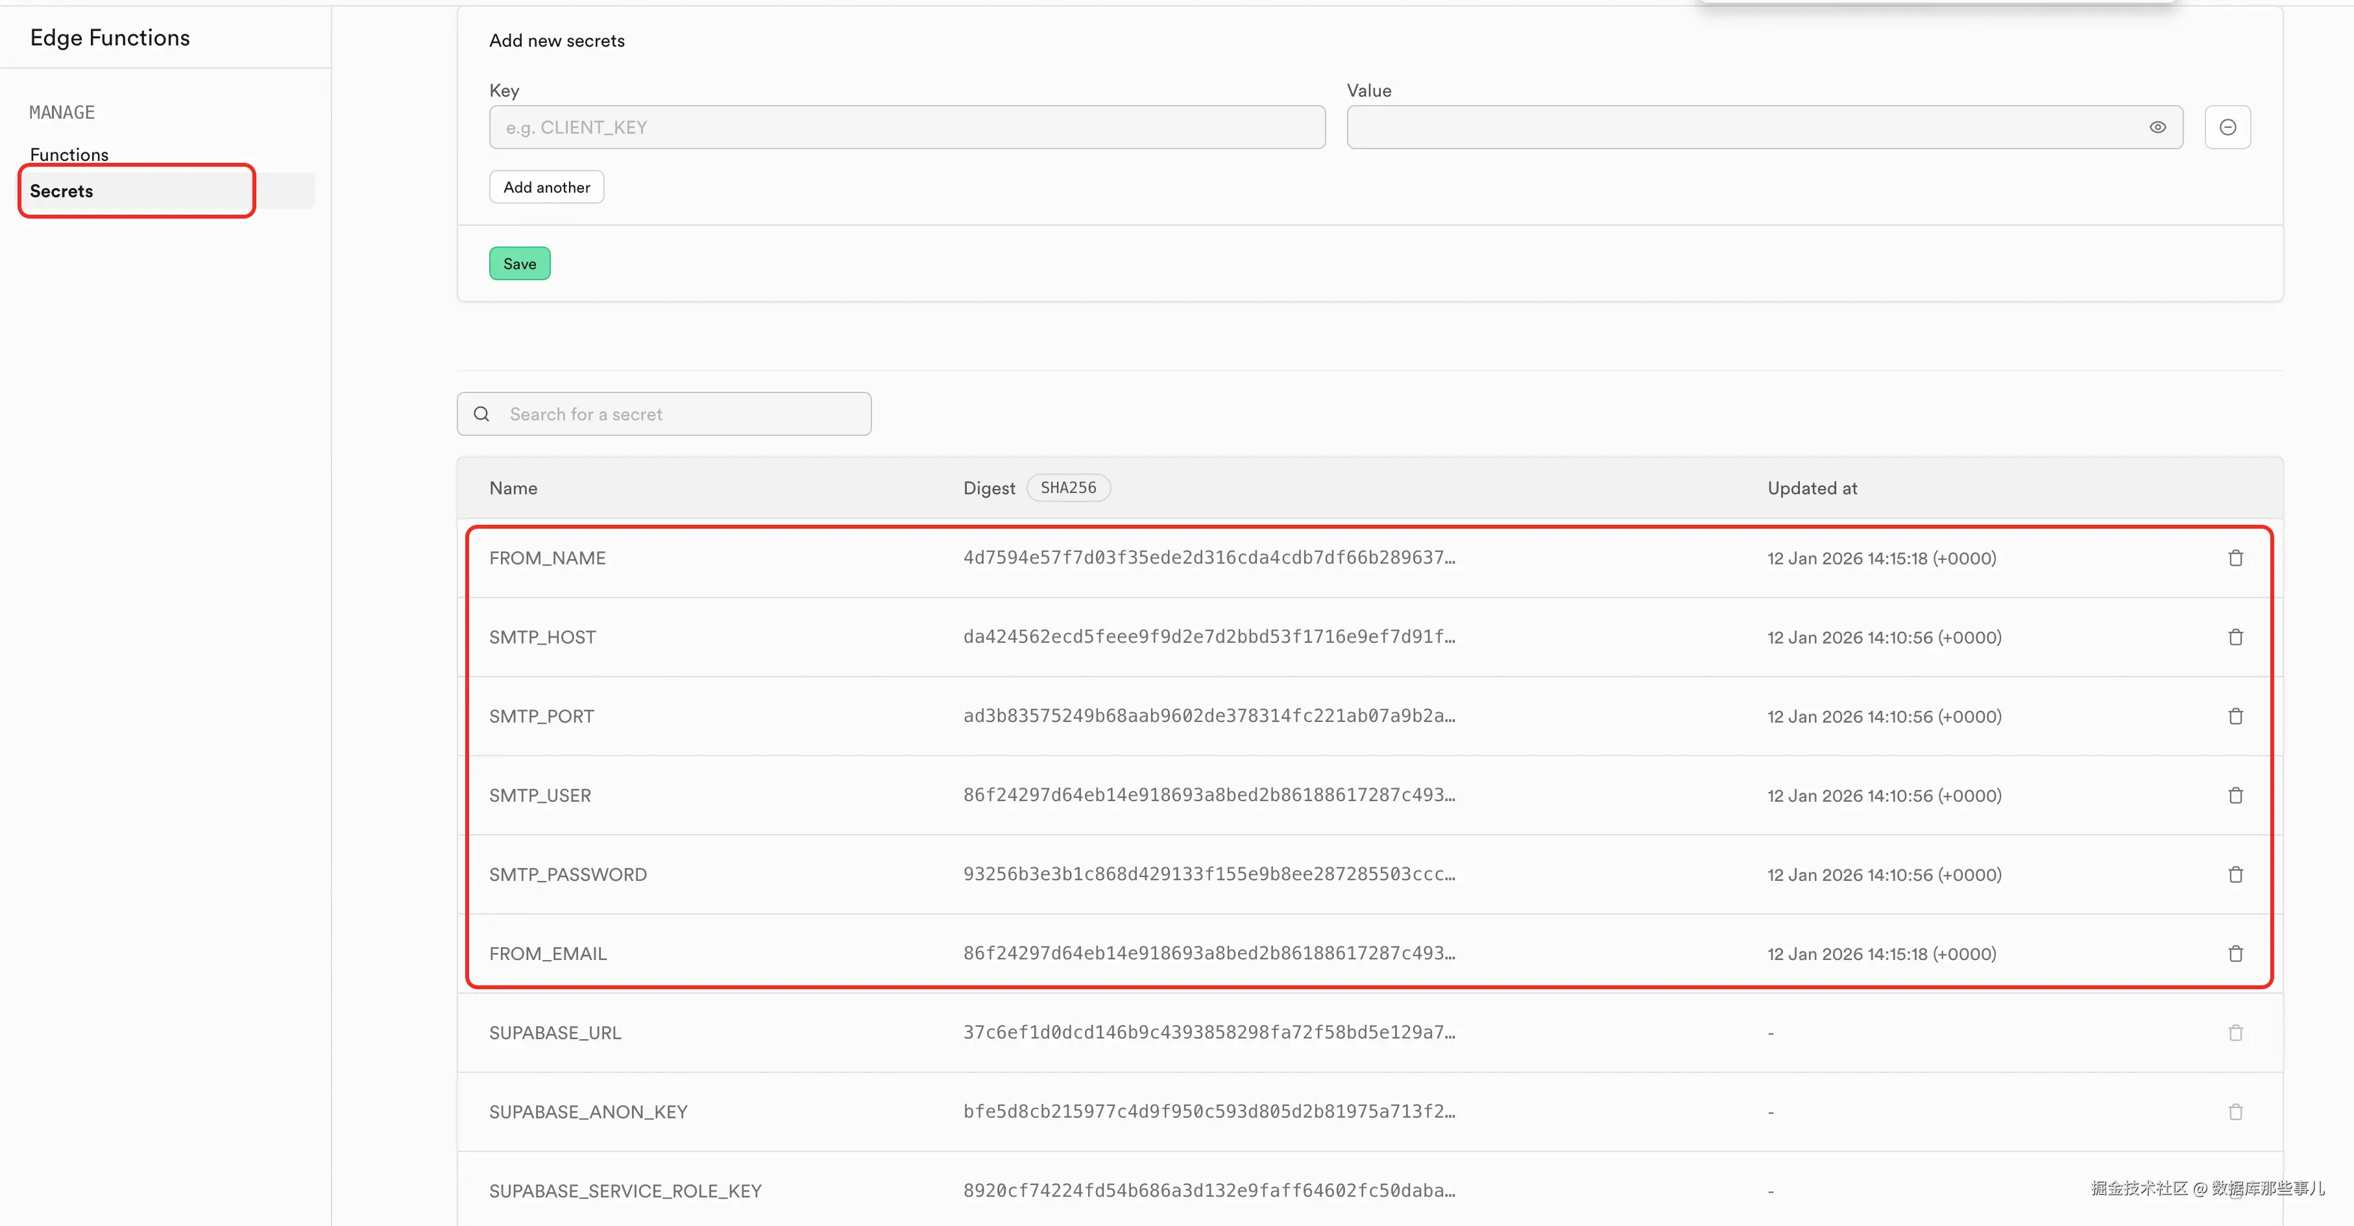Remove SMTP_USER secret with trash icon
2354x1226 pixels.
tap(2235, 796)
